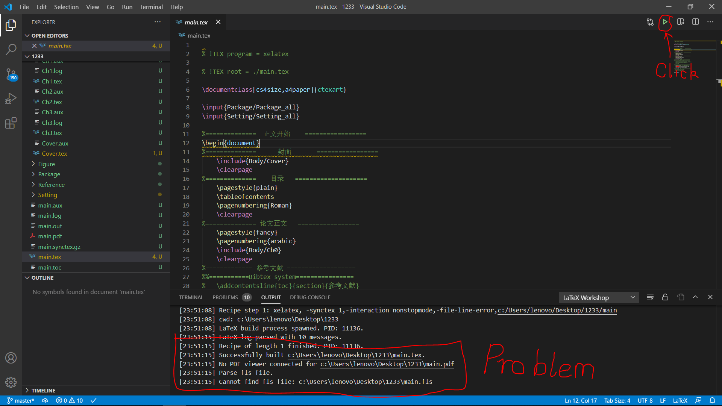Click the master* git branch status
722x406 pixels.
tap(21, 400)
